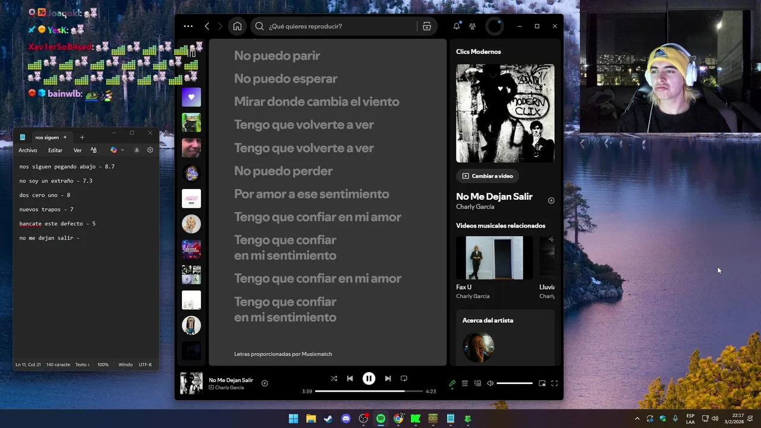Viewport: 761px width, 428px height.
Task: Click the line no me dejan salir - in Notepad
Action: click(49, 238)
